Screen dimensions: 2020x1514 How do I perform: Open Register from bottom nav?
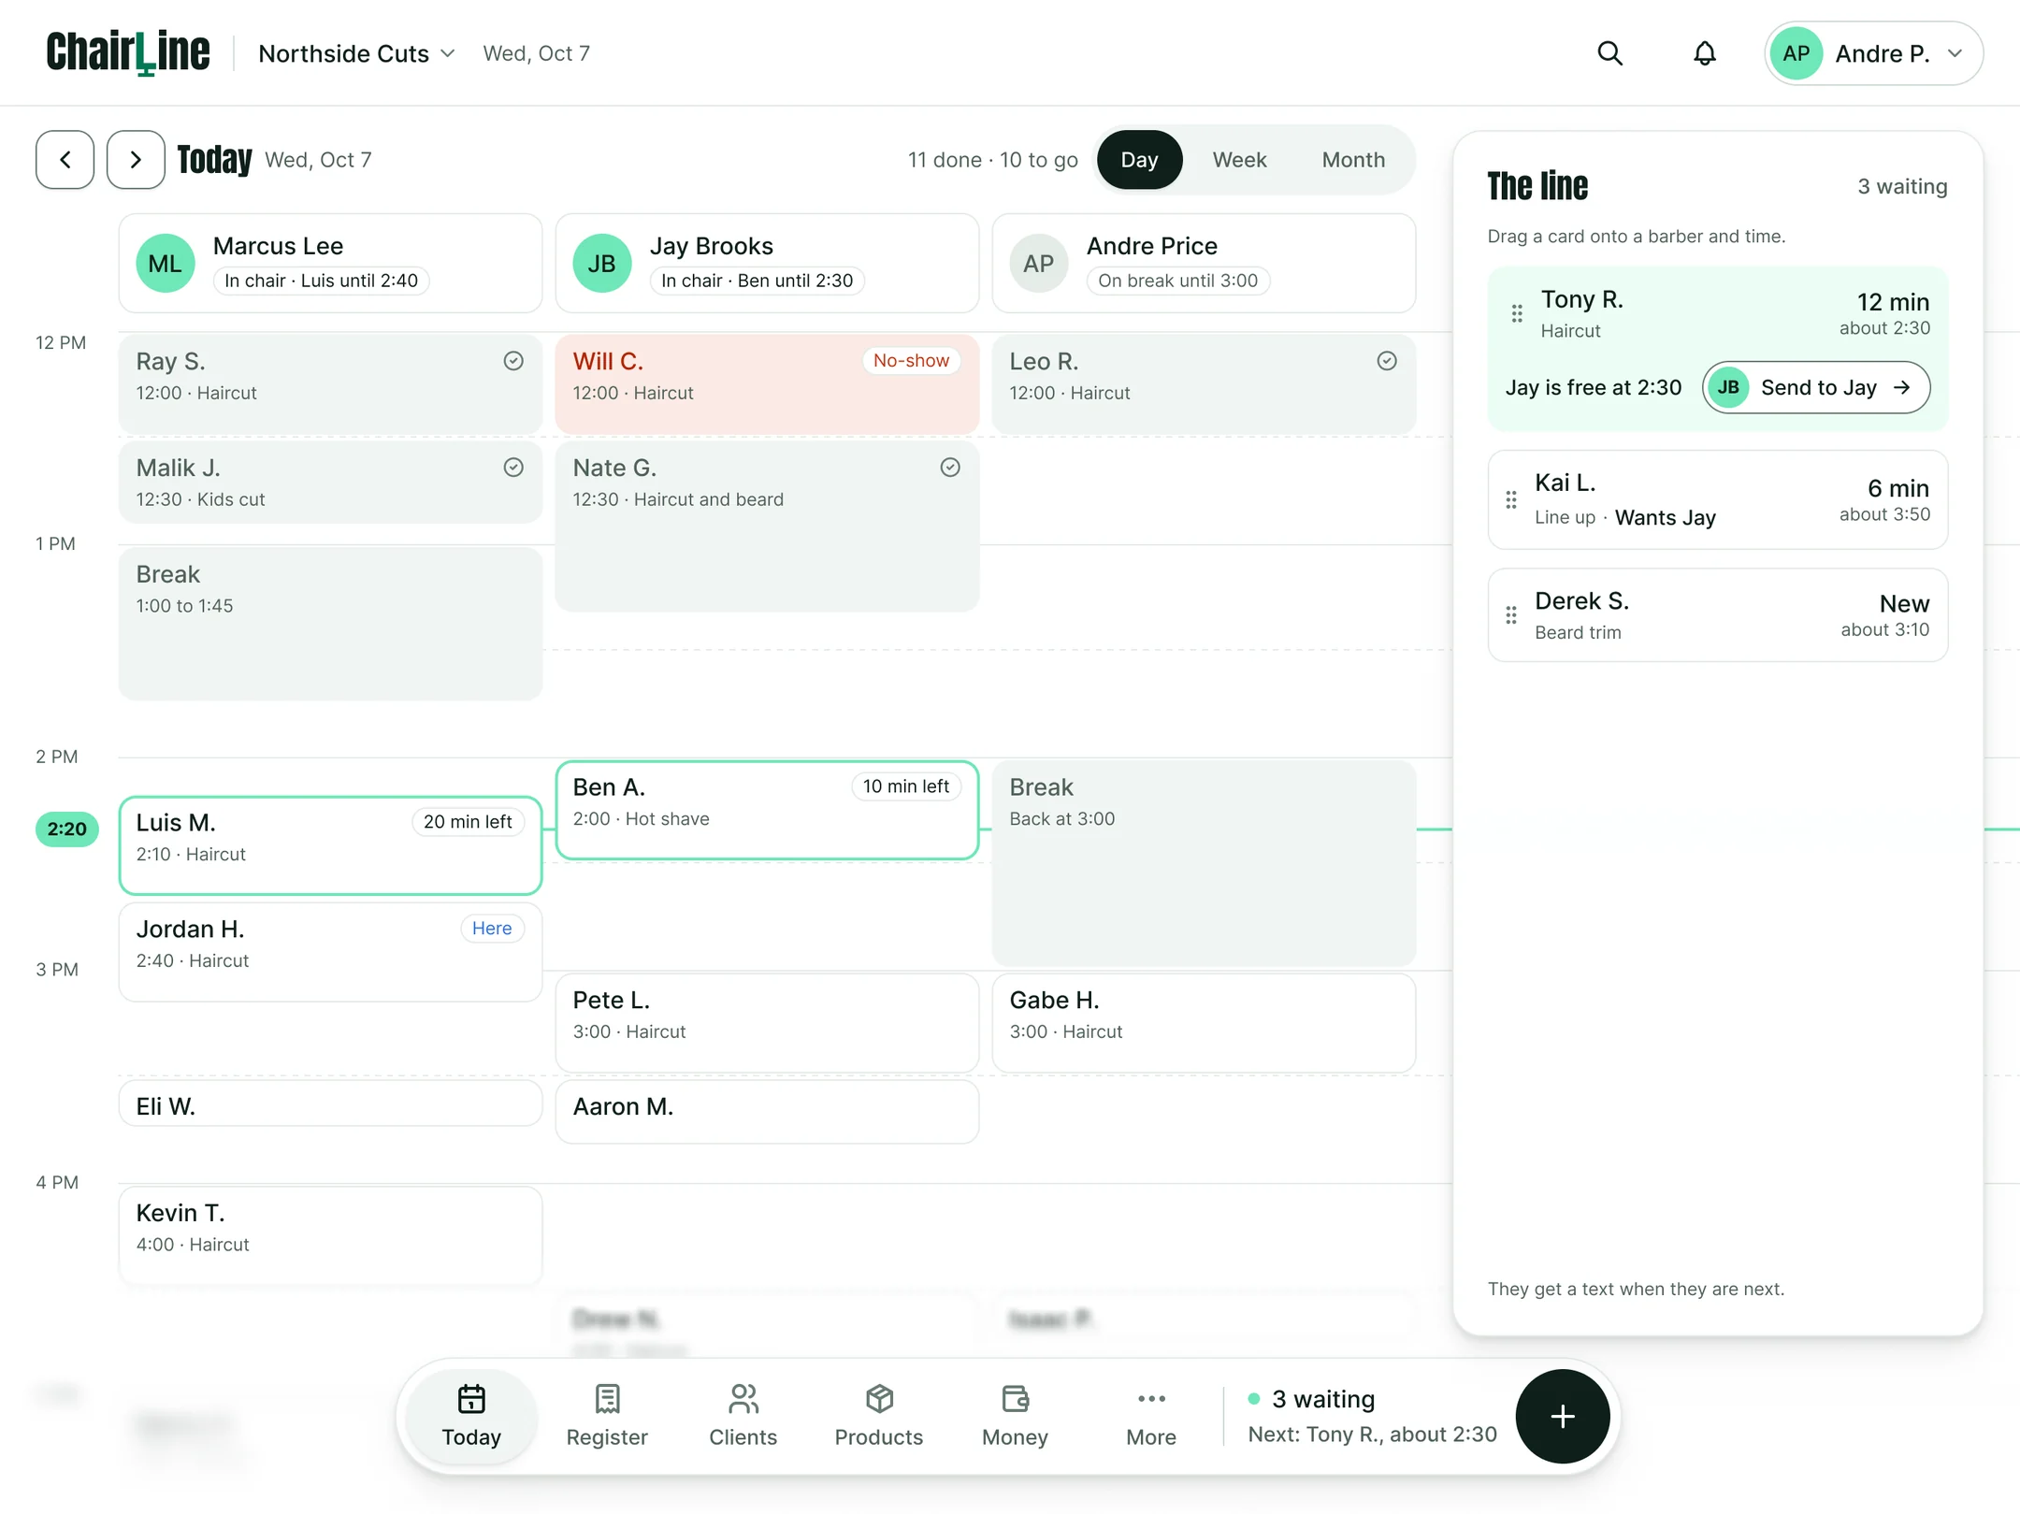(607, 1416)
